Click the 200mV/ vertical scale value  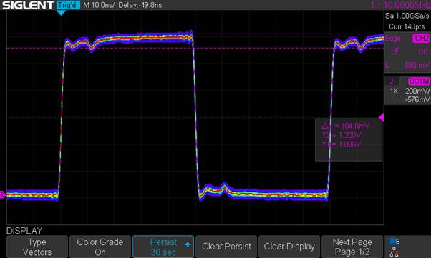point(417,91)
